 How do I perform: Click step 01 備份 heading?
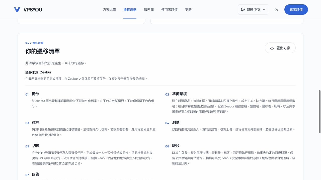35,94
